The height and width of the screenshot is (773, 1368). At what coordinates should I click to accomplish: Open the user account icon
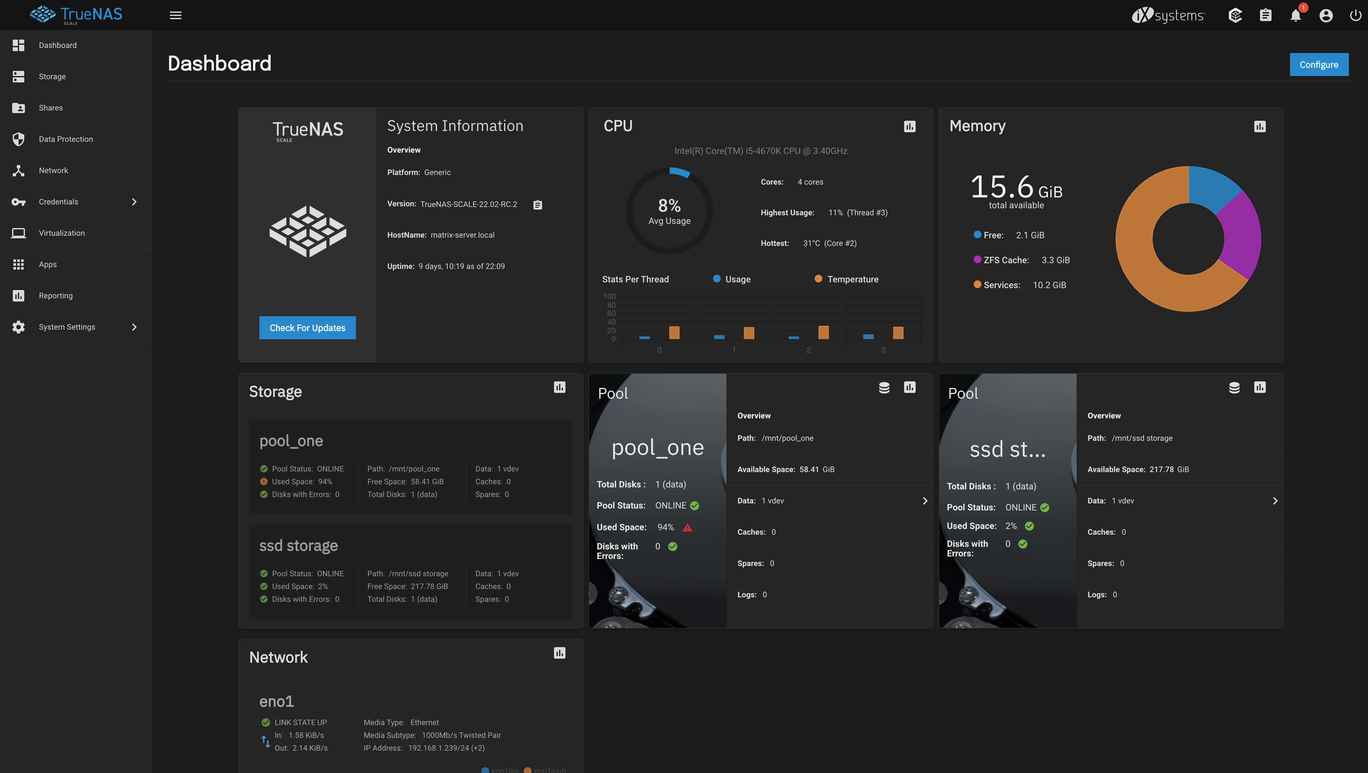pyautogui.click(x=1326, y=15)
